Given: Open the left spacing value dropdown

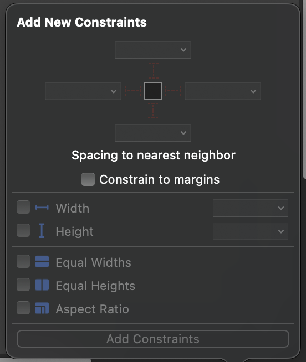Looking at the screenshot, I should tap(83, 91).
